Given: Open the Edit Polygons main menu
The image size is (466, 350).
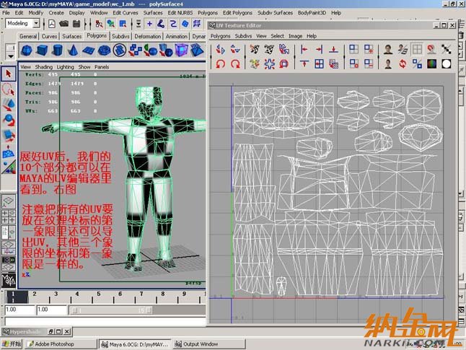Looking at the screenshot, I should point(237,13).
